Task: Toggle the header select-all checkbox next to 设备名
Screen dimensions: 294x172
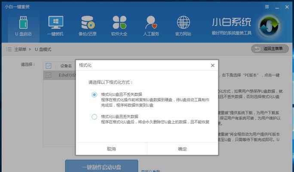Action: coord(49,66)
